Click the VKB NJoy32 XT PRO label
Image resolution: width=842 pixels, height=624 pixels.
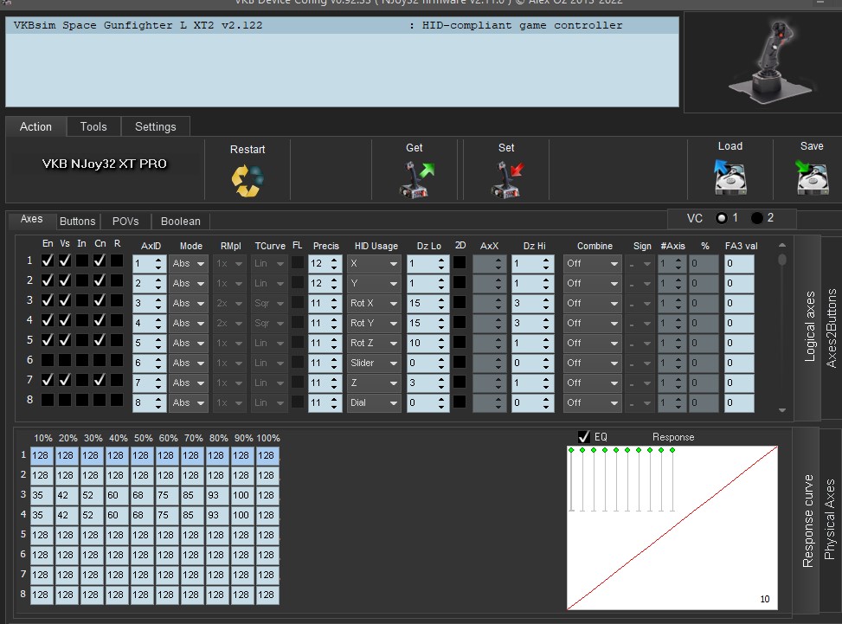pos(105,164)
